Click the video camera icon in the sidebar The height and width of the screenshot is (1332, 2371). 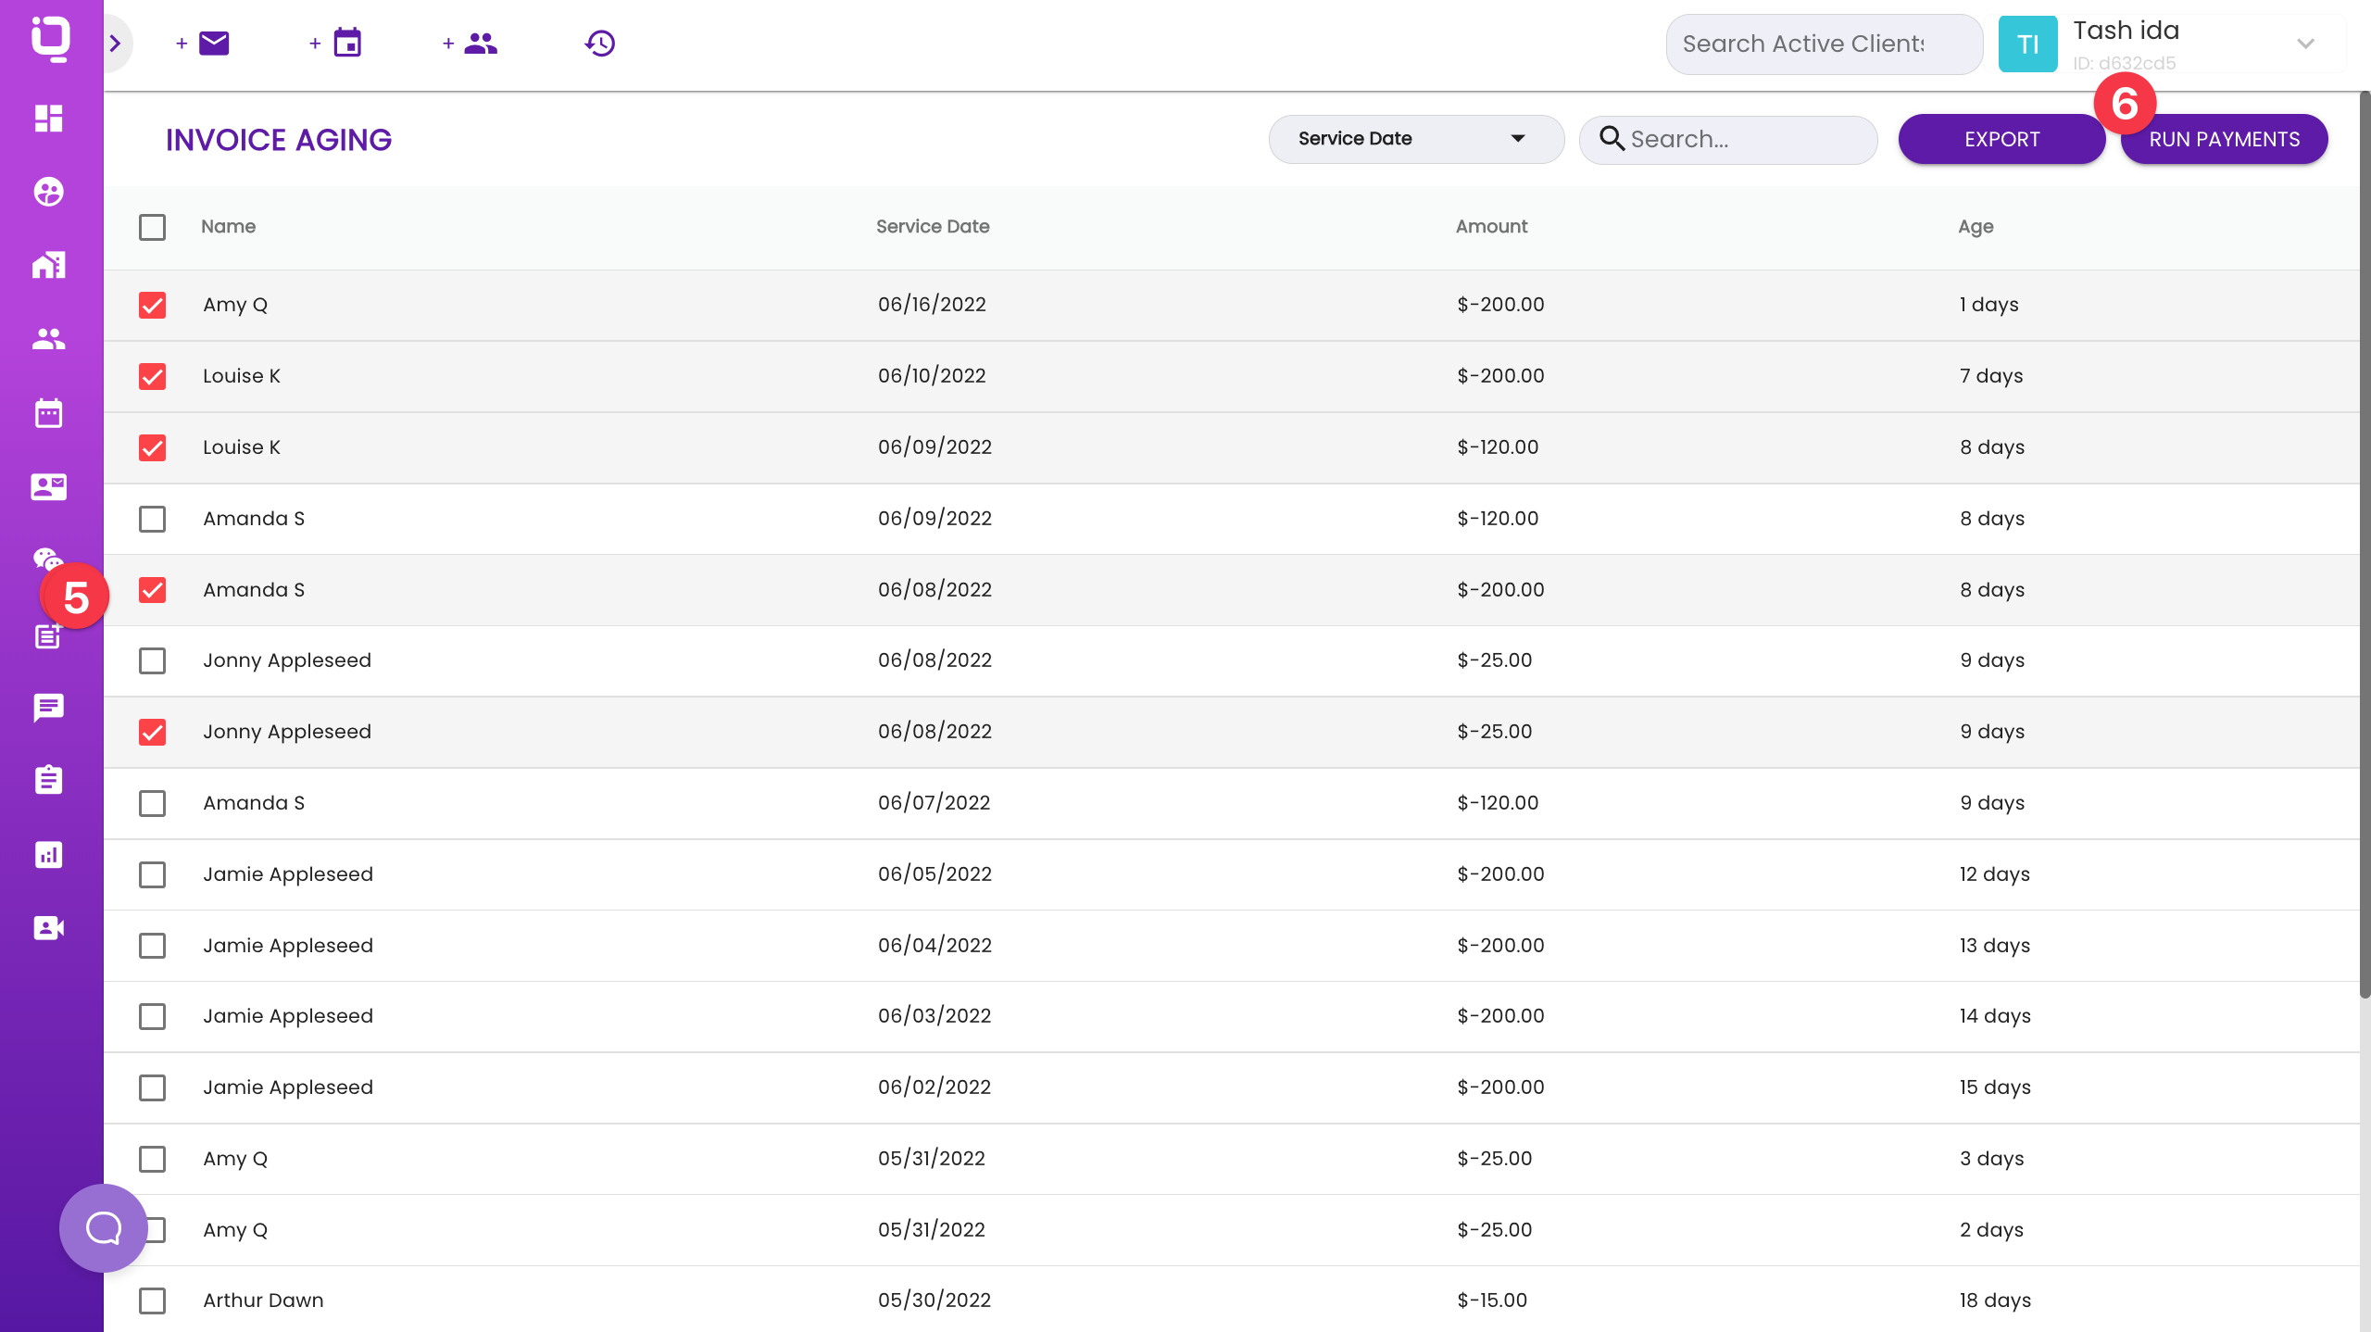click(x=47, y=927)
